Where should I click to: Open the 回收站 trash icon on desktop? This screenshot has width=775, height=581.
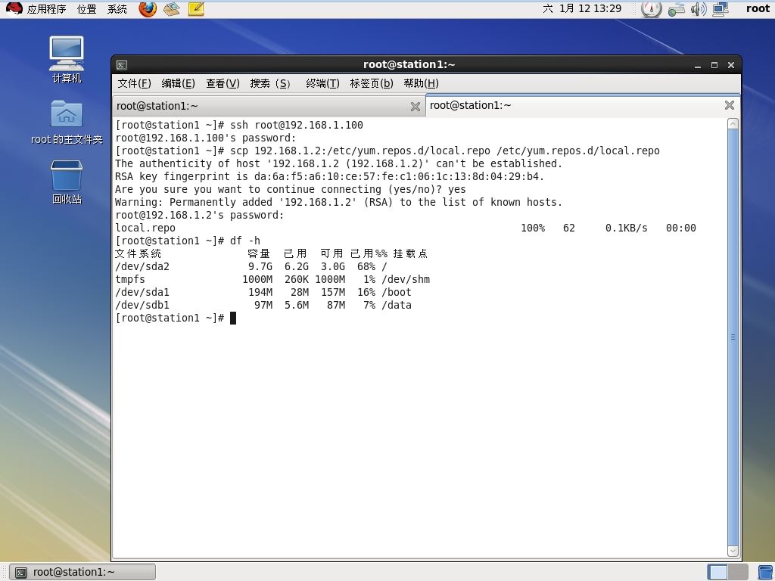(67, 182)
